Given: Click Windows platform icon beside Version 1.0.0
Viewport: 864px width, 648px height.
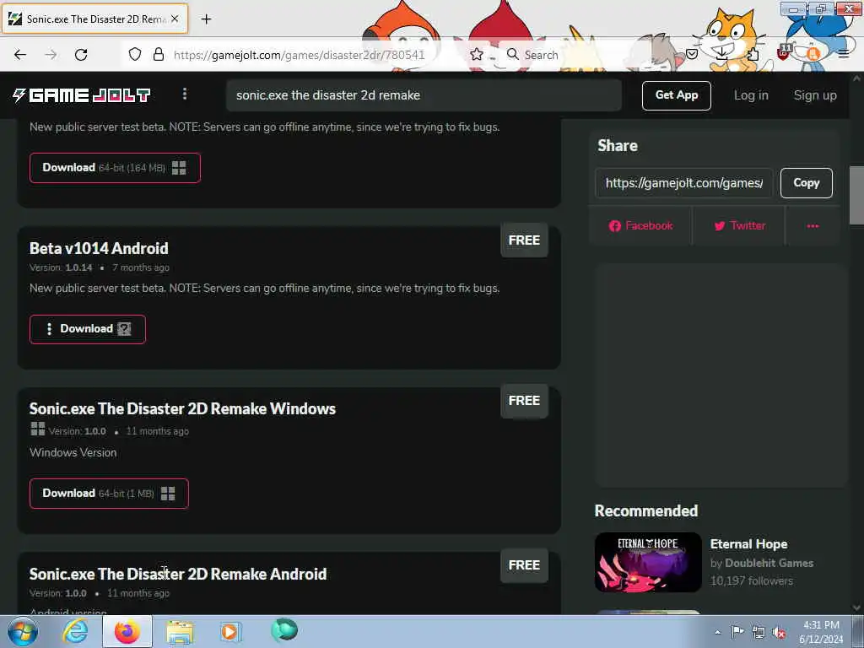Looking at the screenshot, I should pyautogui.click(x=37, y=429).
